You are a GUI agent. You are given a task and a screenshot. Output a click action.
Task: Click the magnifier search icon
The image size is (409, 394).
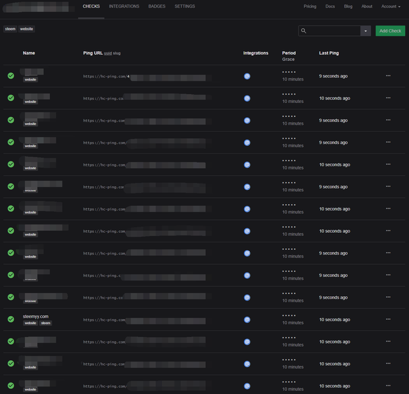(x=304, y=31)
